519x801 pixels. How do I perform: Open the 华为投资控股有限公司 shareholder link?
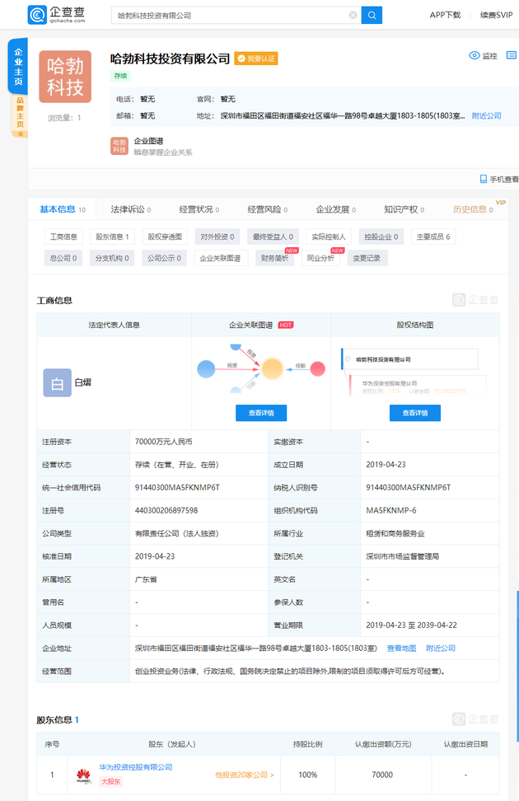tap(135, 767)
